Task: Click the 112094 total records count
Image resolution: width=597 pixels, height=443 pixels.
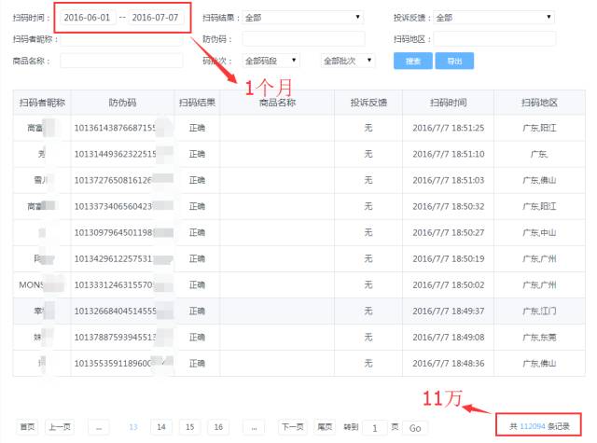Action: pos(533,426)
